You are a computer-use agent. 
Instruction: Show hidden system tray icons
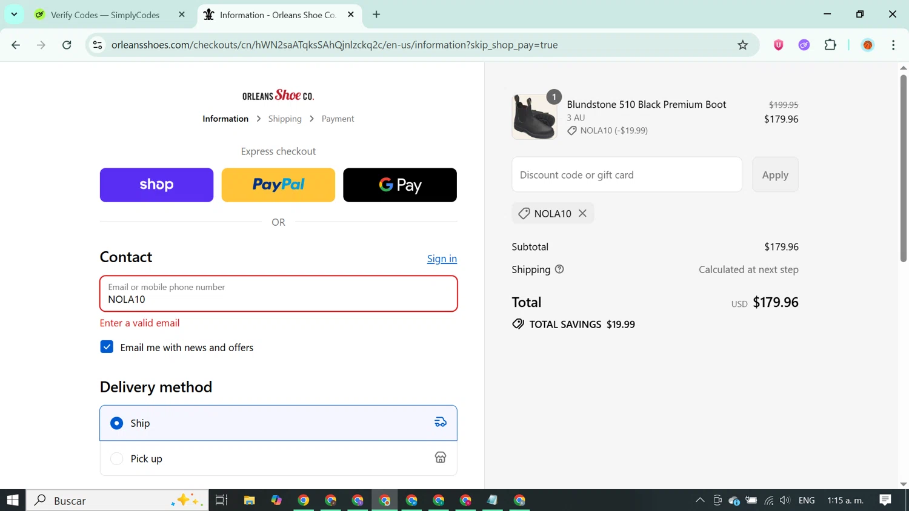coord(700,500)
